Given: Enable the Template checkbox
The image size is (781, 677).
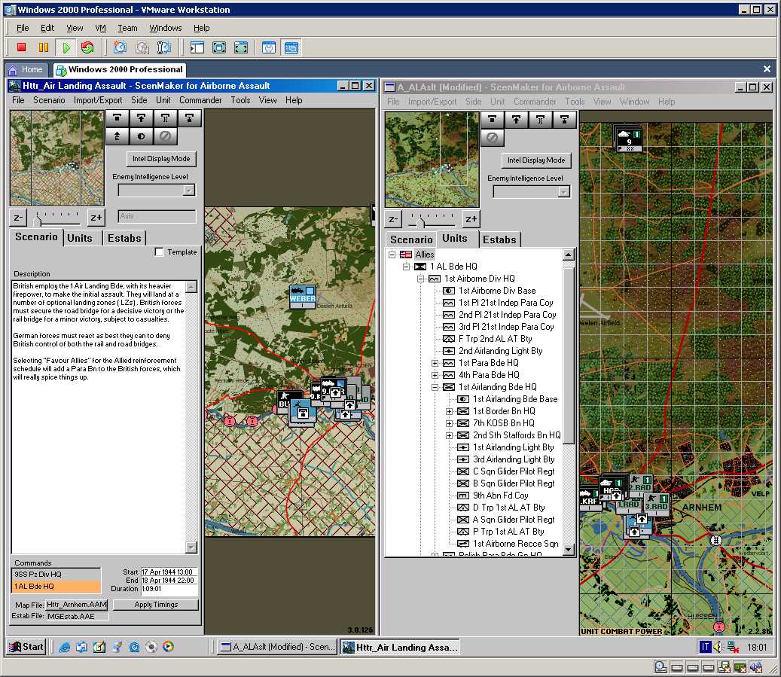Looking at the screenshot, I should tap(159, 252).
